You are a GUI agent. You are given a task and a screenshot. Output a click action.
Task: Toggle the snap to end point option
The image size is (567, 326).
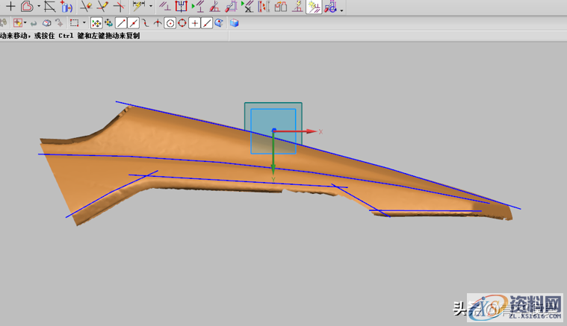coord(121,23)
